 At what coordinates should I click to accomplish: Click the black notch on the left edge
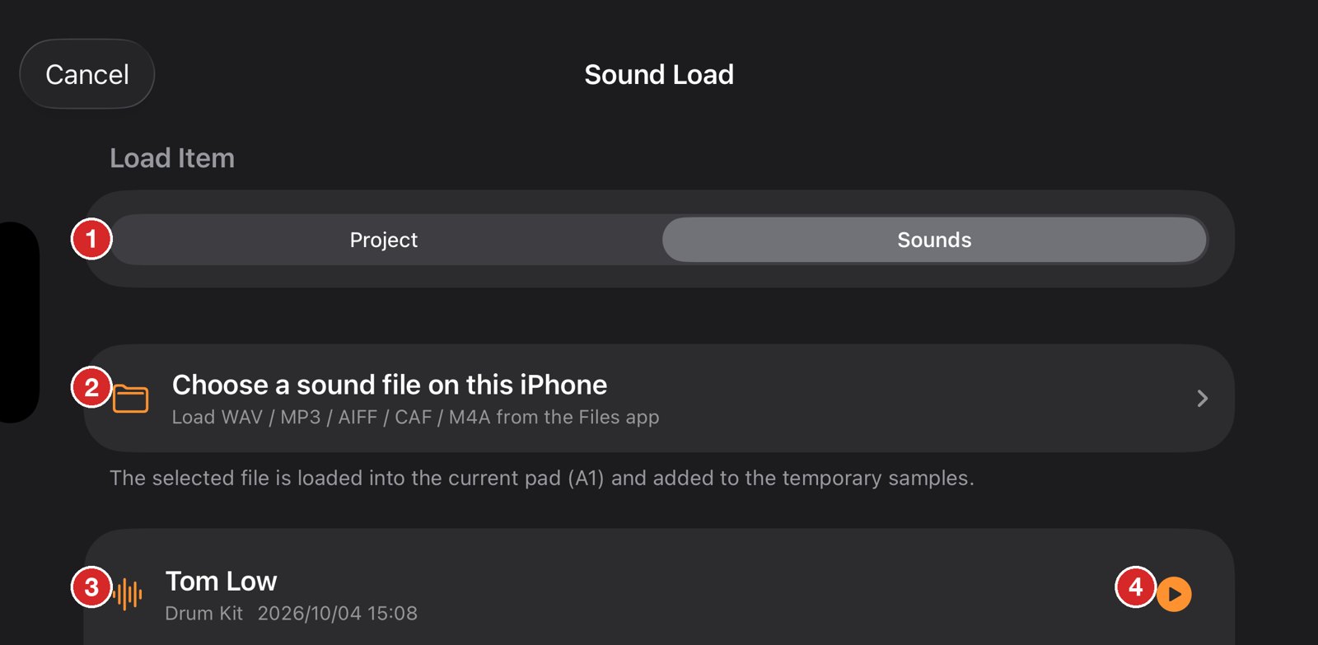coord(18,322)
